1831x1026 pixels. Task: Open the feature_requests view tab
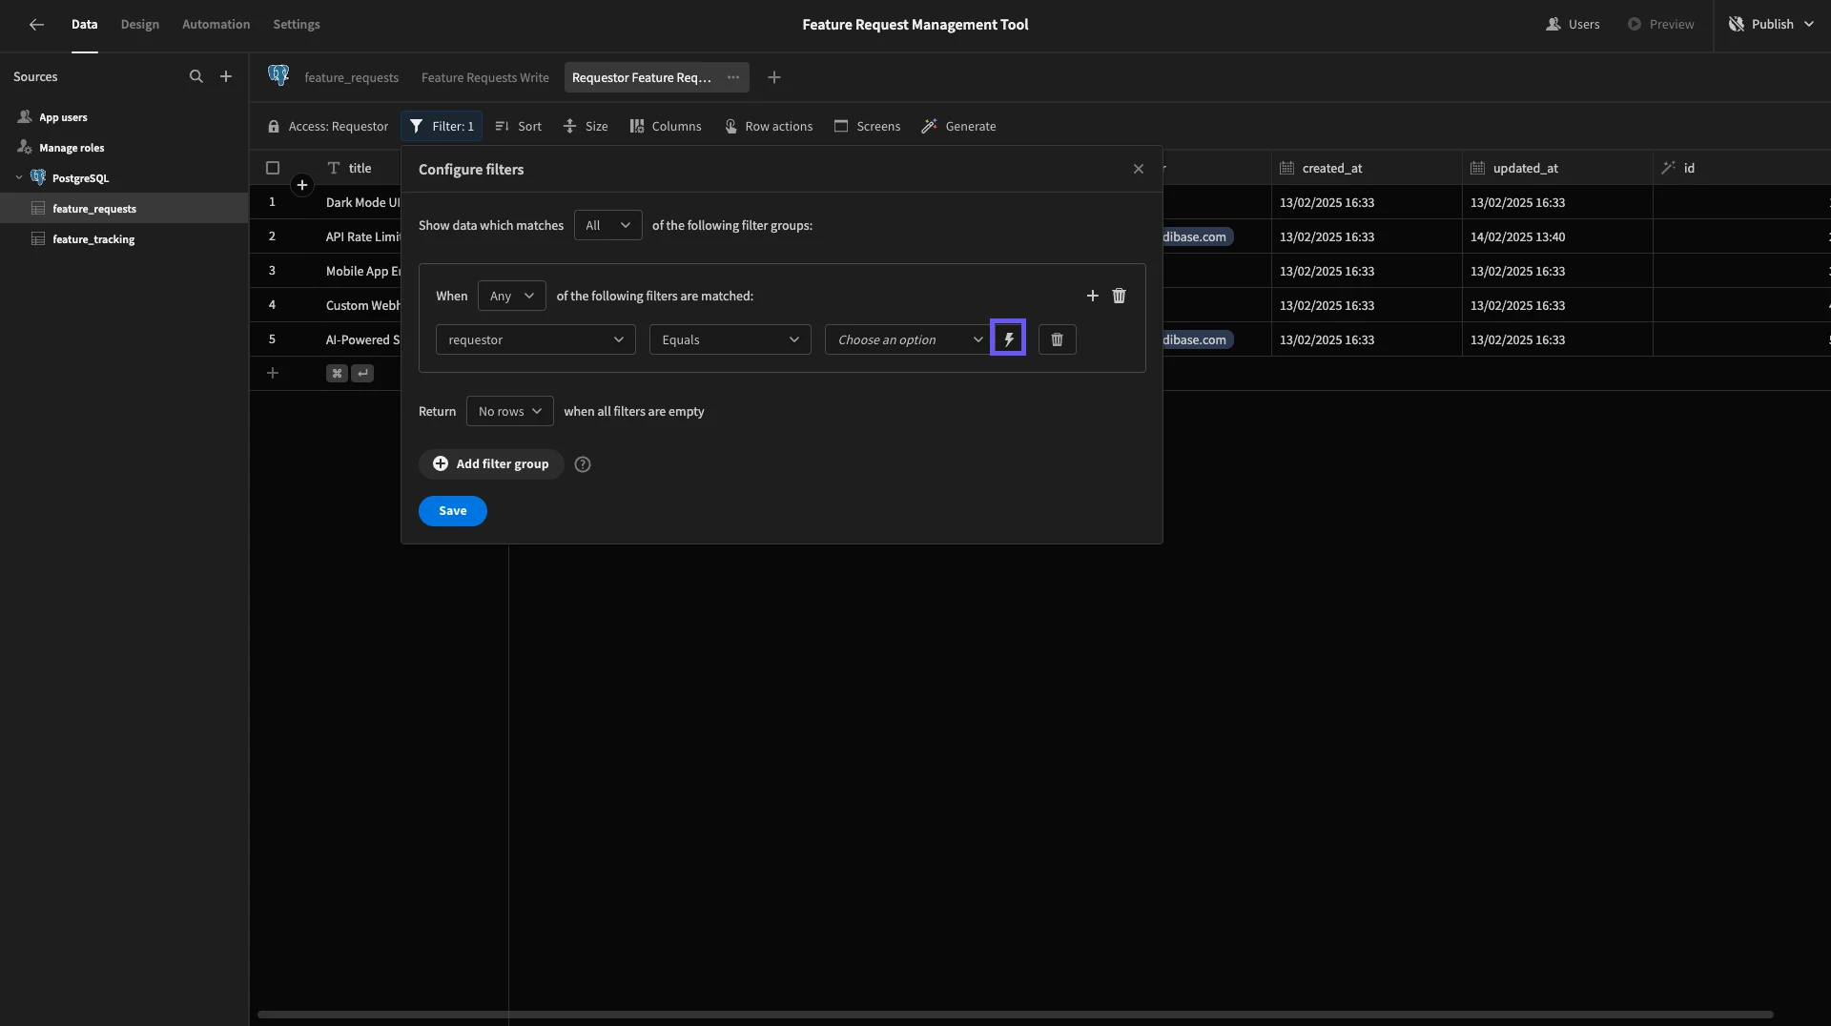tap(351, 77)
